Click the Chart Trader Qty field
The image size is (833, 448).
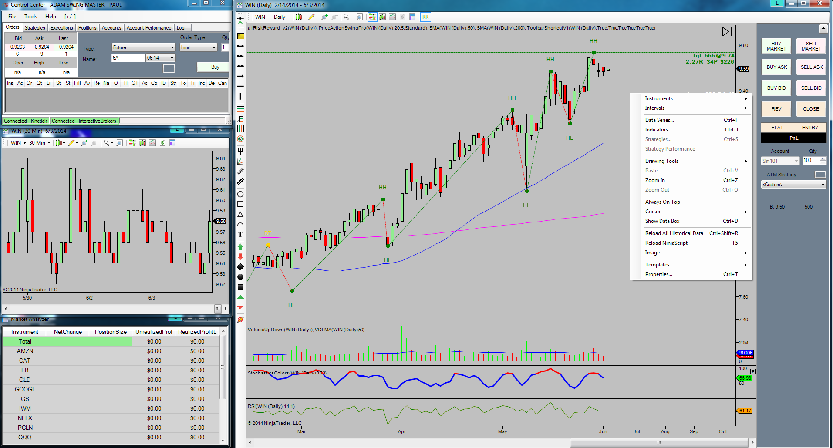point(812,160)
